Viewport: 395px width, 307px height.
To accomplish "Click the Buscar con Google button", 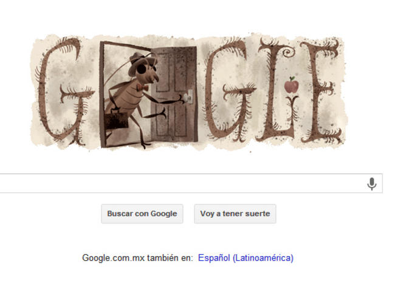I will click(x=142, y=214).
